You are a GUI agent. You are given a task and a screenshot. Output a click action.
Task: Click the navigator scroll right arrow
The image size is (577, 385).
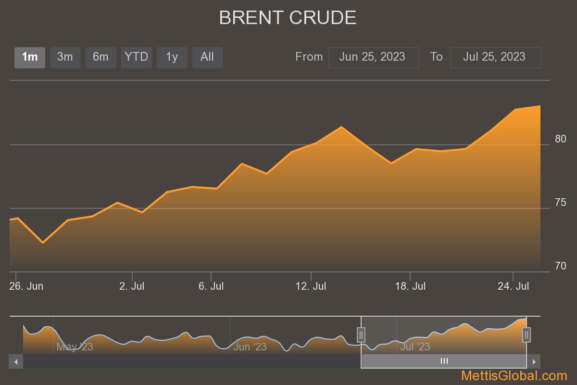tap(533, 361)
